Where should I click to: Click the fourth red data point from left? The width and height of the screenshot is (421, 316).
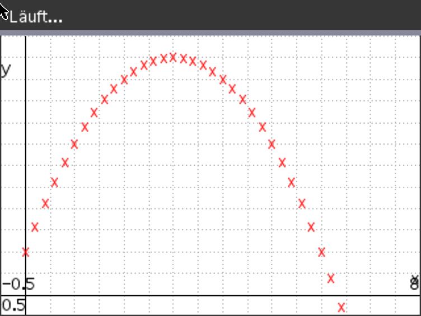[x=54, y=182]
